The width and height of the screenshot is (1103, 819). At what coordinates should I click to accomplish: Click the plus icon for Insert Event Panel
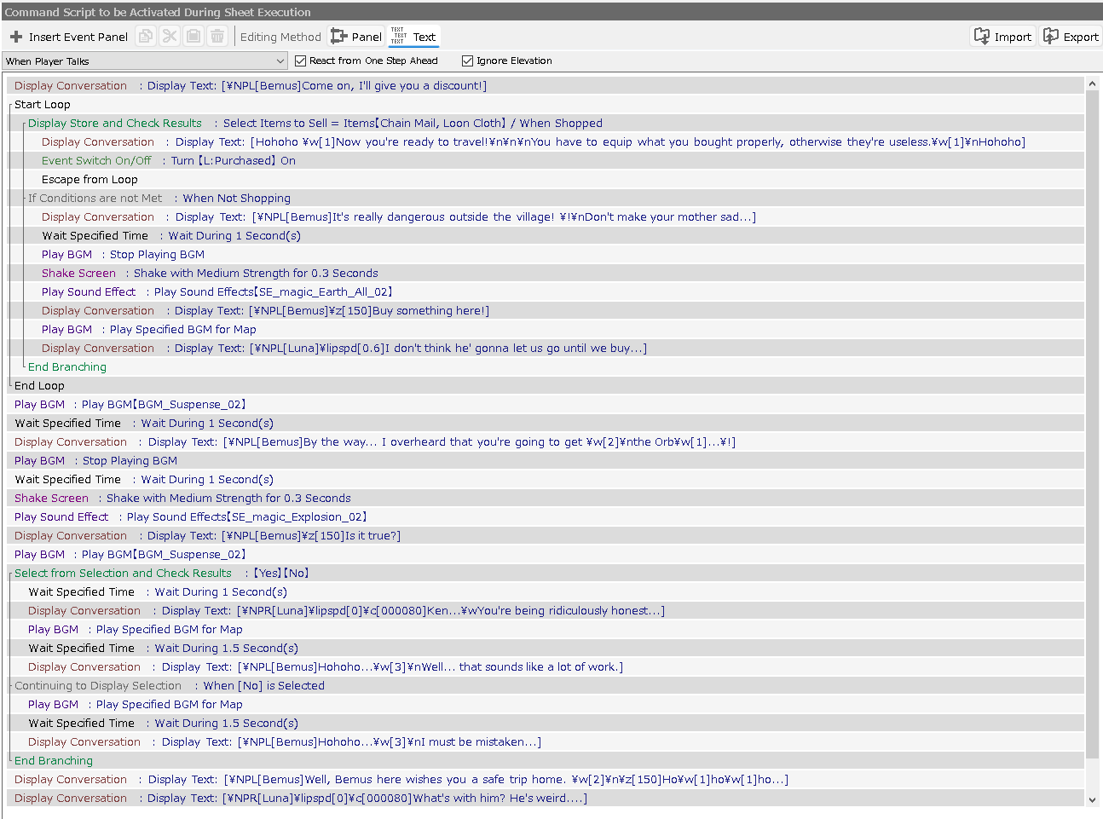[x=16, y=37]
